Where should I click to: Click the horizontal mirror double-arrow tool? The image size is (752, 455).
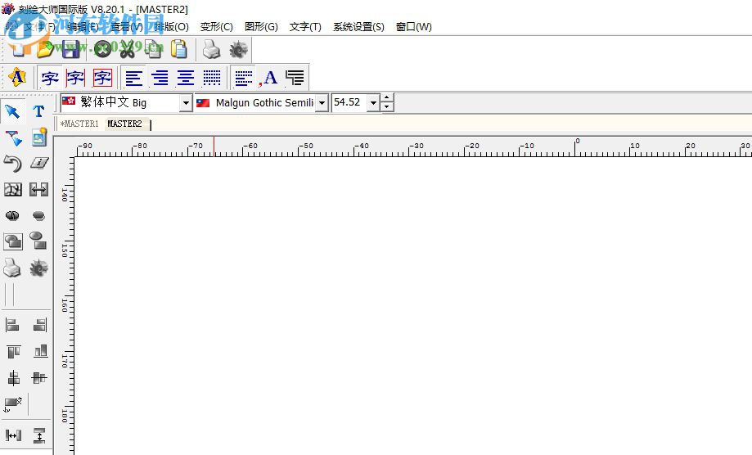click(x=38, y=189)
